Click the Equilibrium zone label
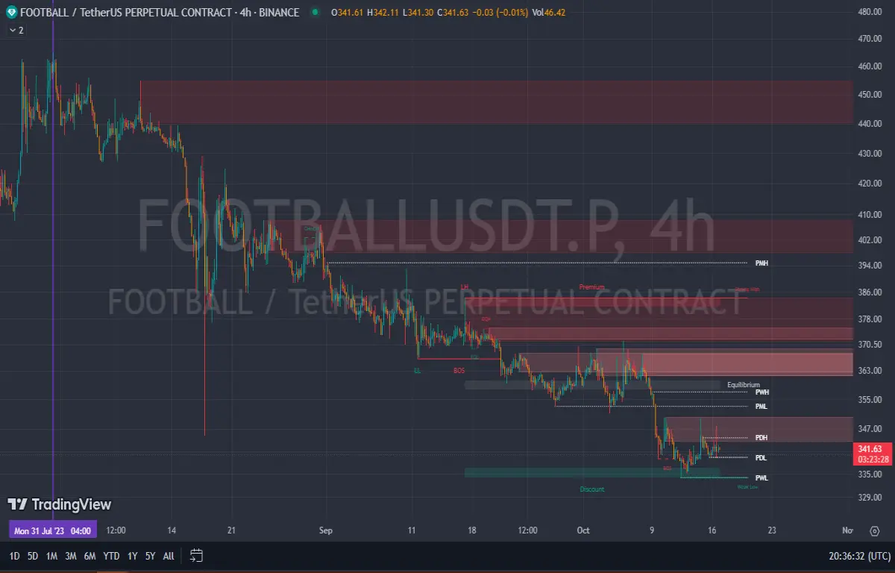Image resolution: width=895 pixels, height=573 pixels. point(744,385)
